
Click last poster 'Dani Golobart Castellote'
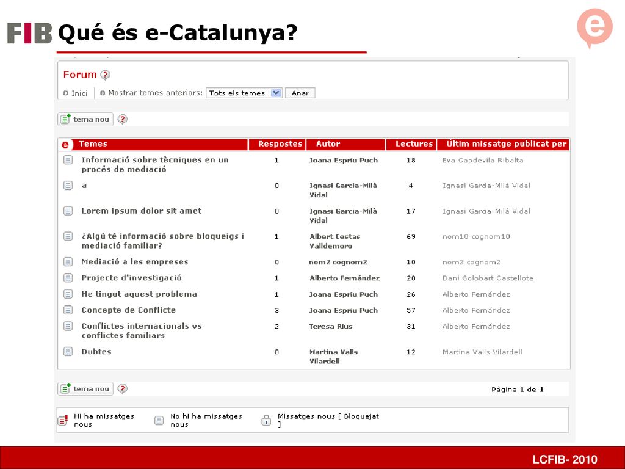488,278
